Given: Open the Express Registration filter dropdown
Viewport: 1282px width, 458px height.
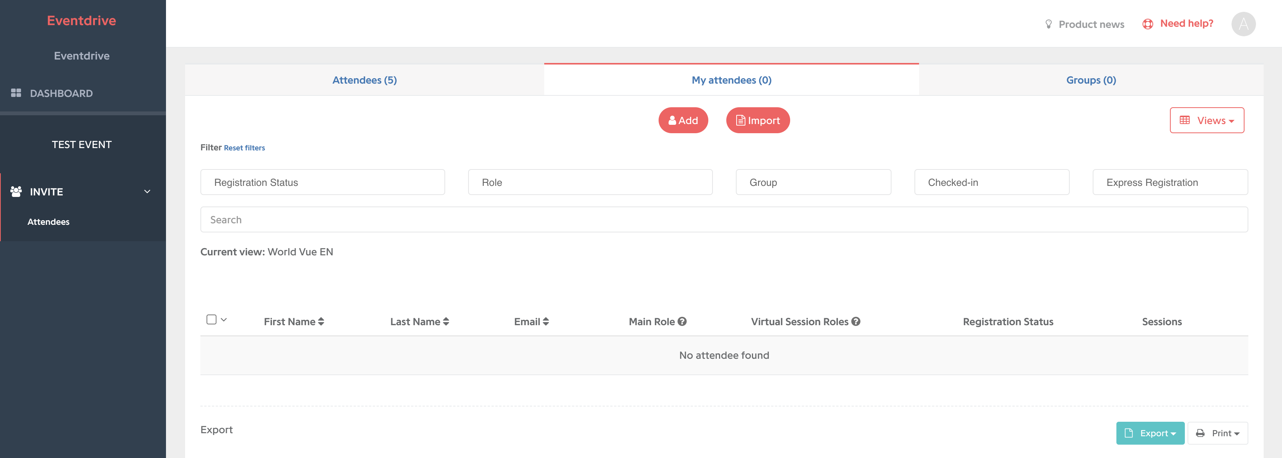Looking at the screenshot, I should 1170,182.
